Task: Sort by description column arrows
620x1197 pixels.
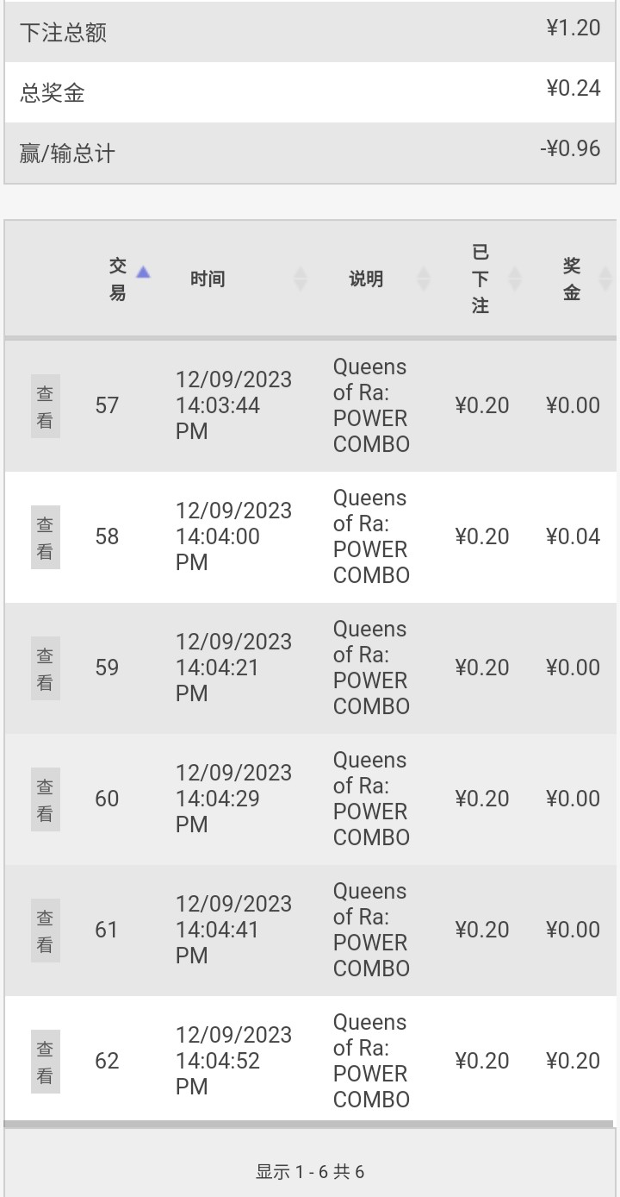Action: (423, 279)
